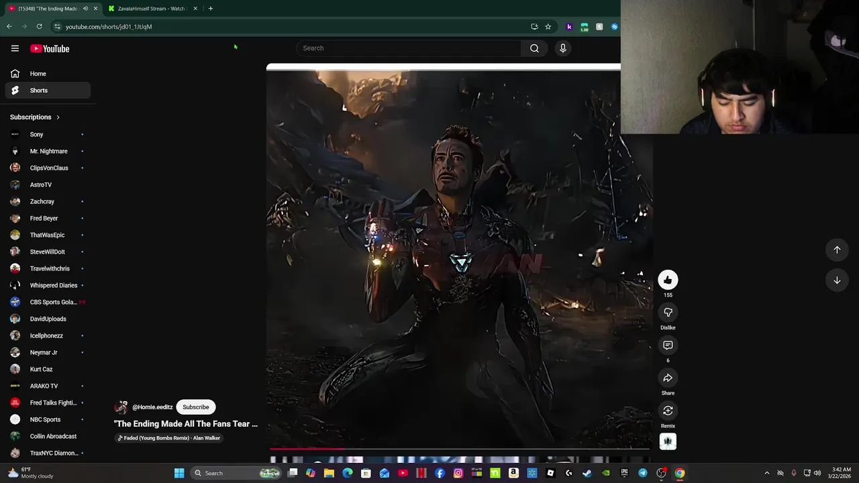Open Mr. Nightmare channel
Screen dimensions: 859x483
(x=48, y=151)
